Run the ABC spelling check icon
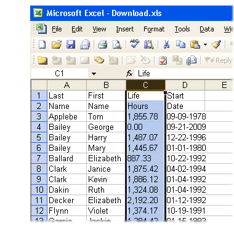234x237 pixels. coord(135,44)
